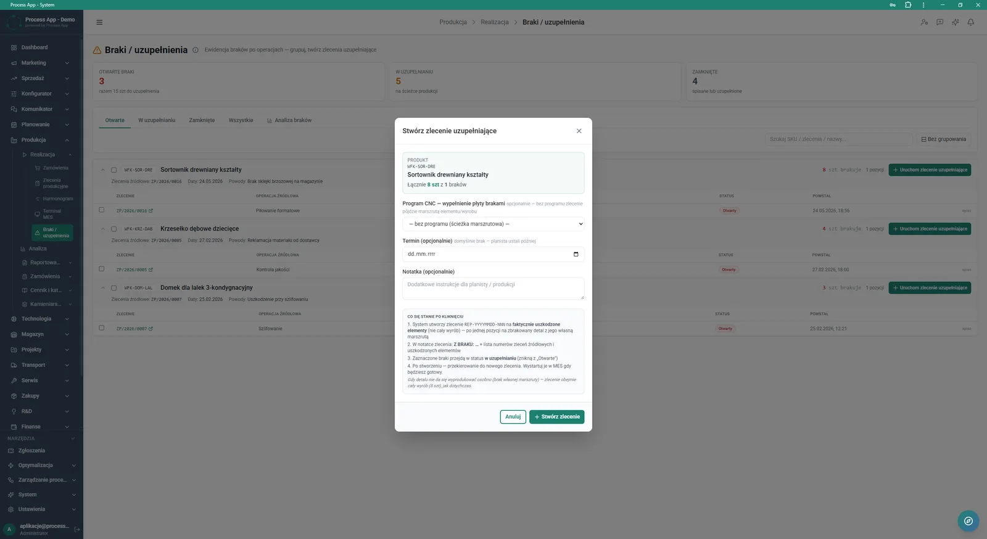Click the Notatka textarea

click(x=493, y=289)
